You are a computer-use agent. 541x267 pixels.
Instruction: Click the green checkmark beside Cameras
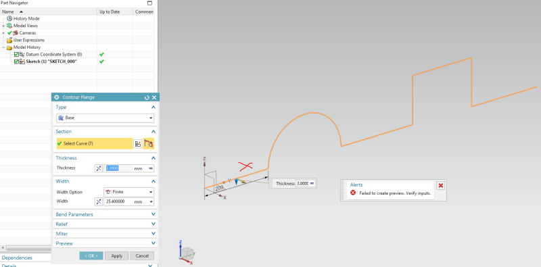coord(9,33)
